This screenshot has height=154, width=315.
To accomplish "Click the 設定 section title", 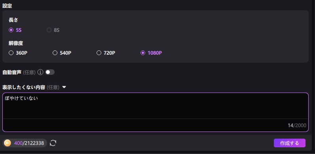I will [x=7, y=6].
